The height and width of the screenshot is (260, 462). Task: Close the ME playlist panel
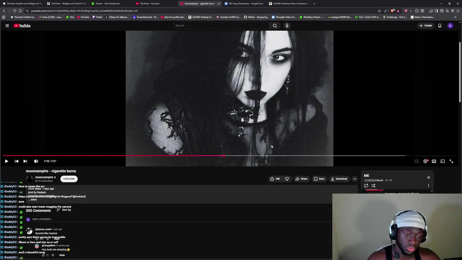click(x=428, y=178)
